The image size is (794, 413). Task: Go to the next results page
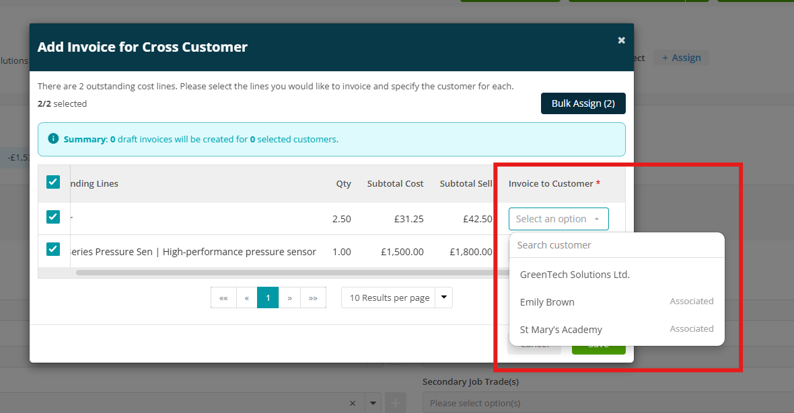[289, 297]
